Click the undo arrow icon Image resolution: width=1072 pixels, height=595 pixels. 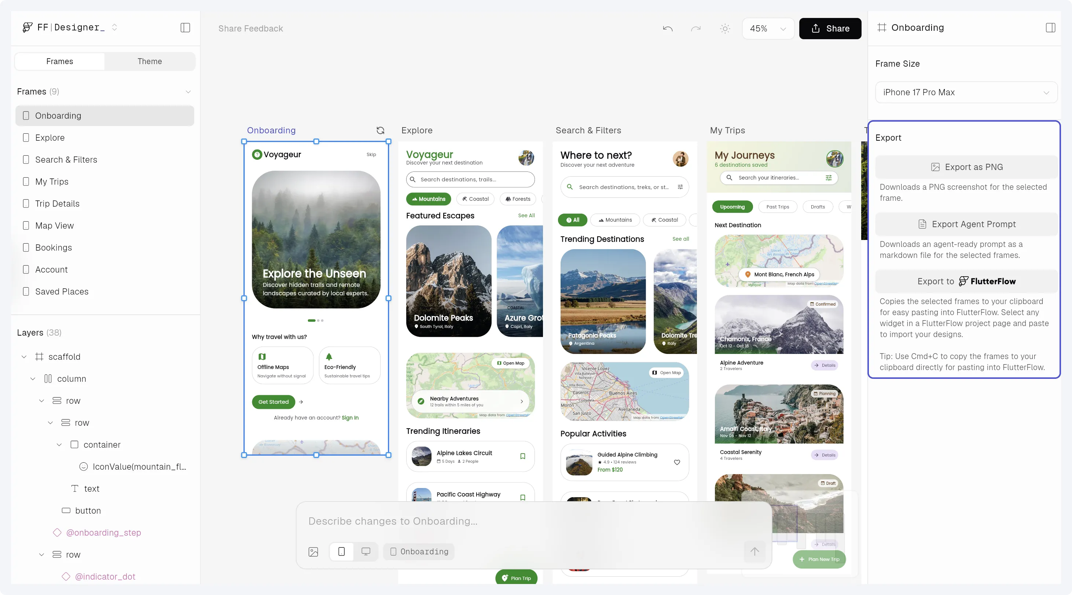(x=668, y=28)
